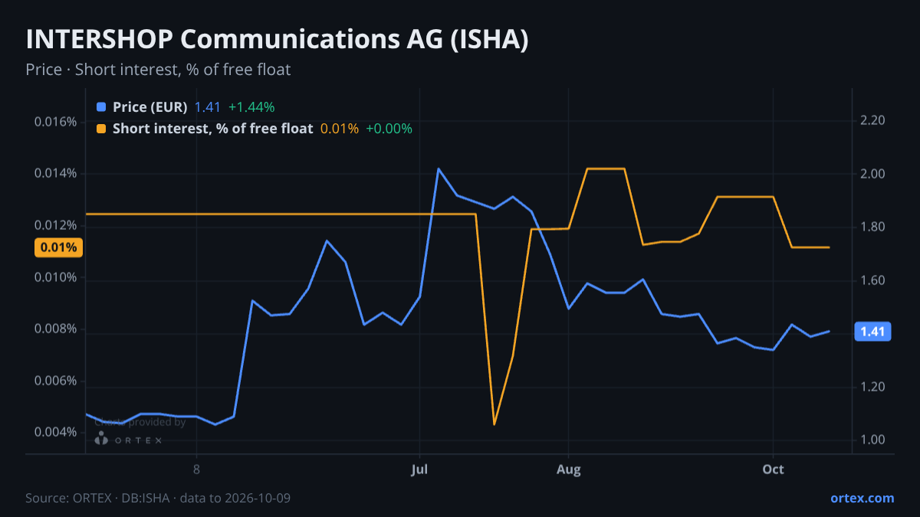Click the 0.004% left axis label
The width and height of the screenshot is (920, 517).
tap(55, 433)
